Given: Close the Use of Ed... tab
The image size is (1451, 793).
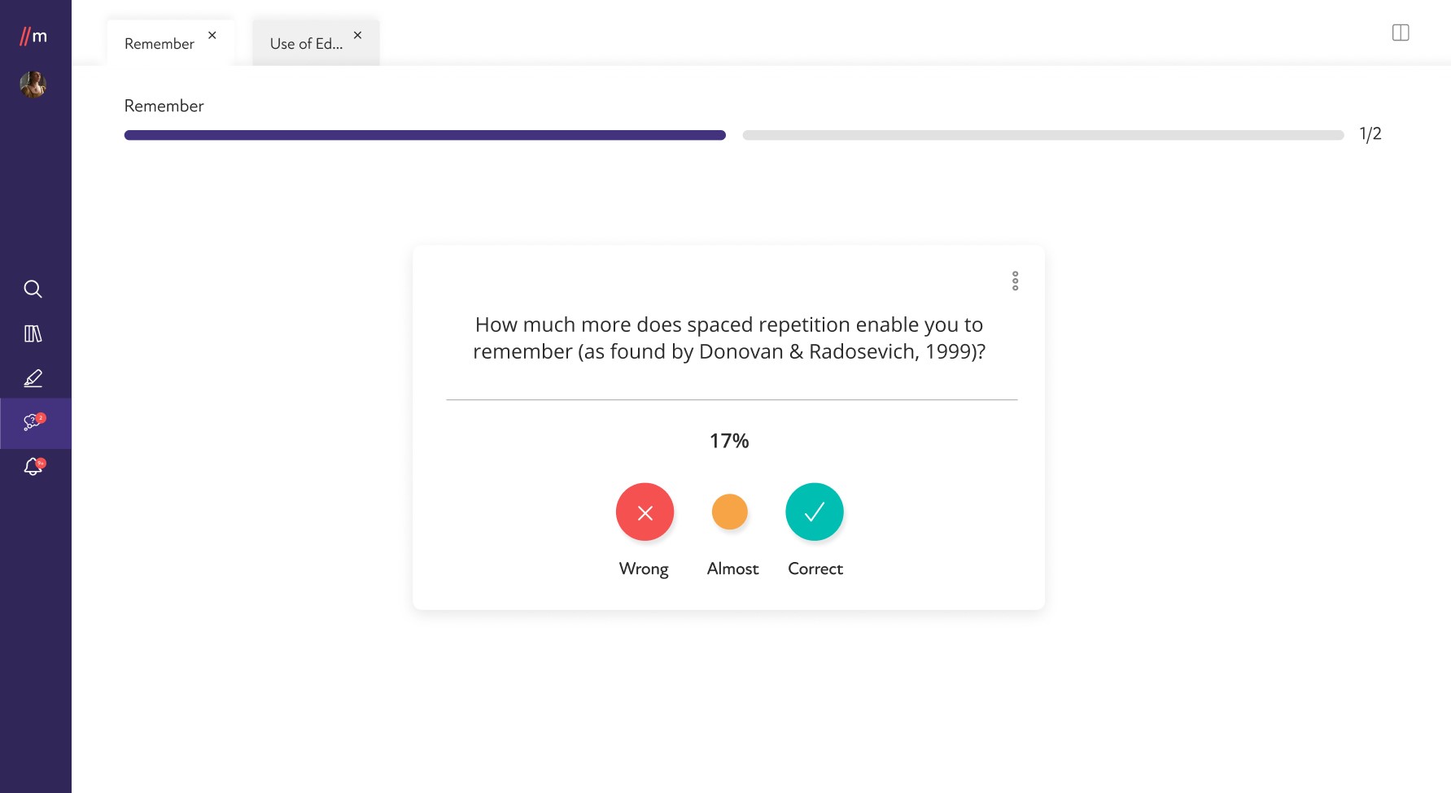Looking at the screenshot, I should click(357, 35).
